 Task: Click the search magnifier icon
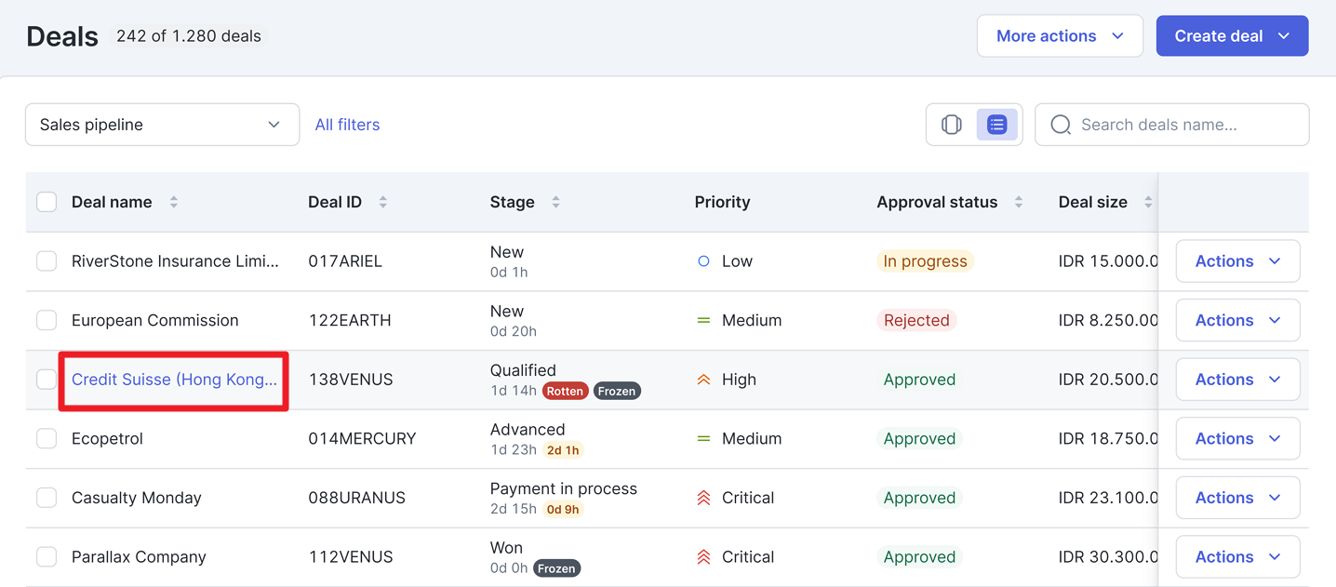click(1061, 125)
